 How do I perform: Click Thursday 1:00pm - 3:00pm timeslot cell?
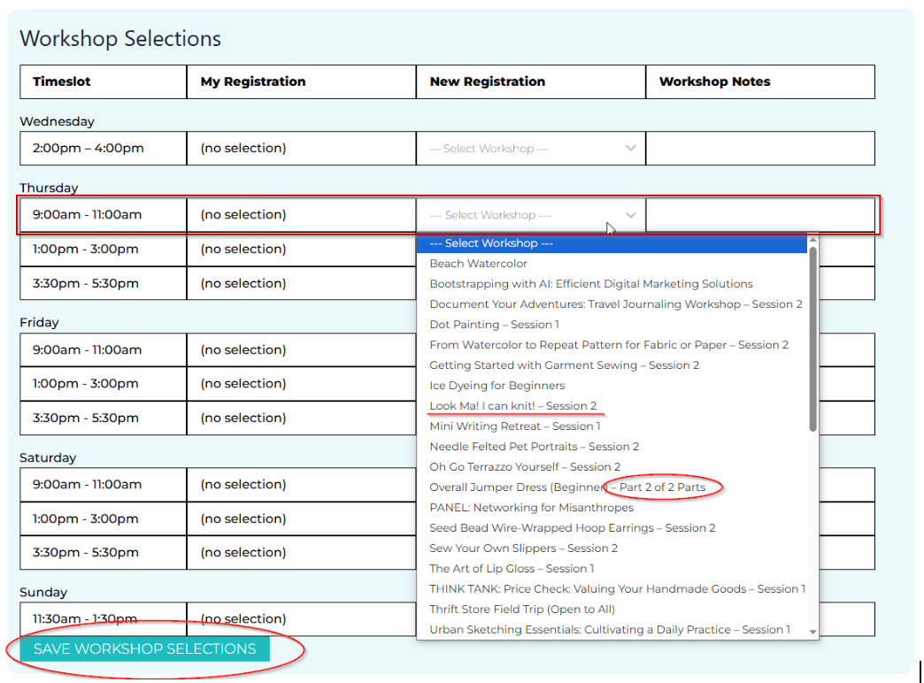point(104,249)
